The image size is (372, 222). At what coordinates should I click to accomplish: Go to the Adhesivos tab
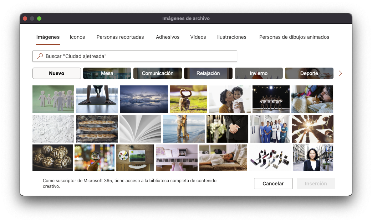[168, 37]
